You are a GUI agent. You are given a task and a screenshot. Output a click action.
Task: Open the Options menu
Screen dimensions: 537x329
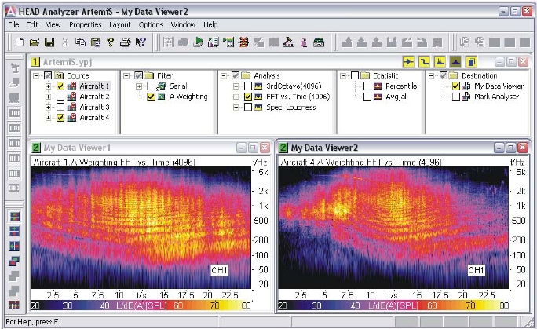coord(151,24)
